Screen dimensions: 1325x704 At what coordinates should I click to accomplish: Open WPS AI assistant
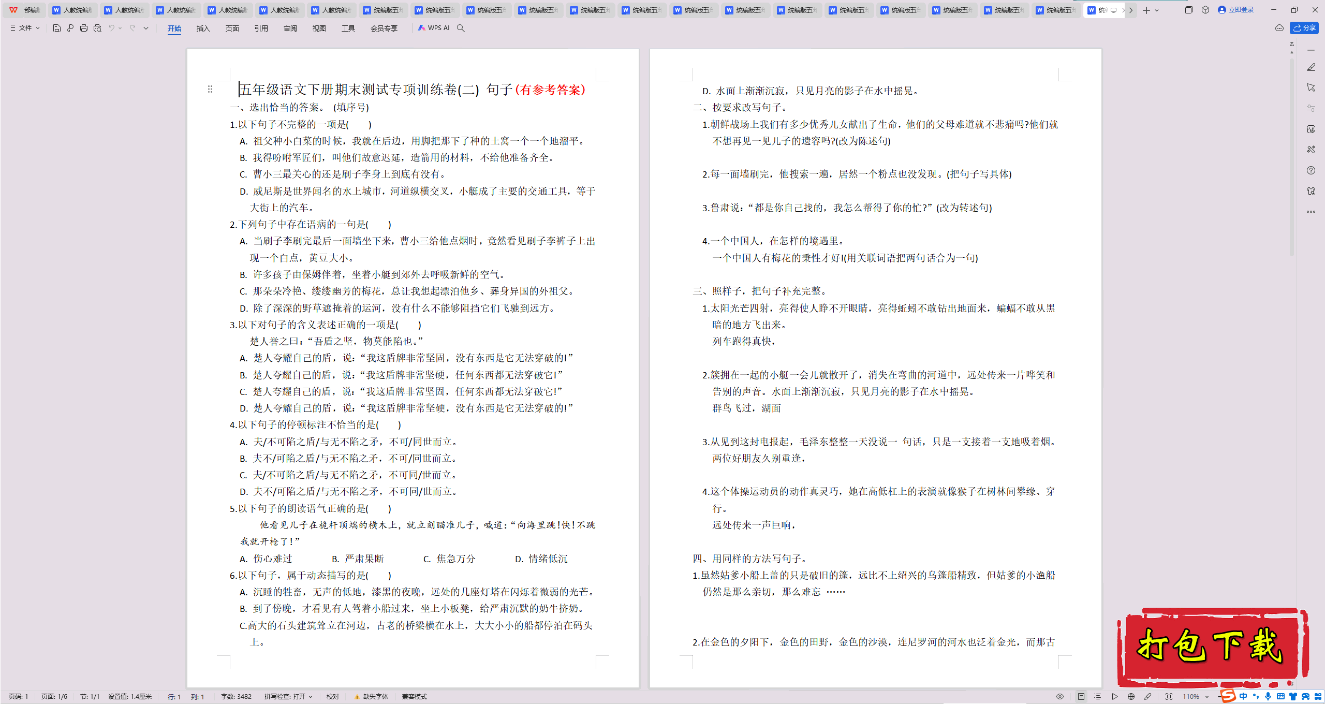434,28
